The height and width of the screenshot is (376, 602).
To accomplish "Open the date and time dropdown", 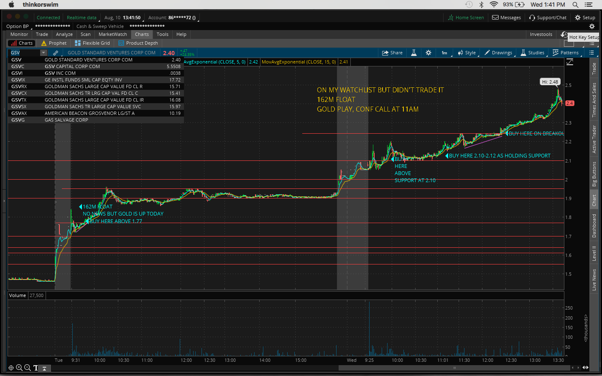I will [122, 18].
